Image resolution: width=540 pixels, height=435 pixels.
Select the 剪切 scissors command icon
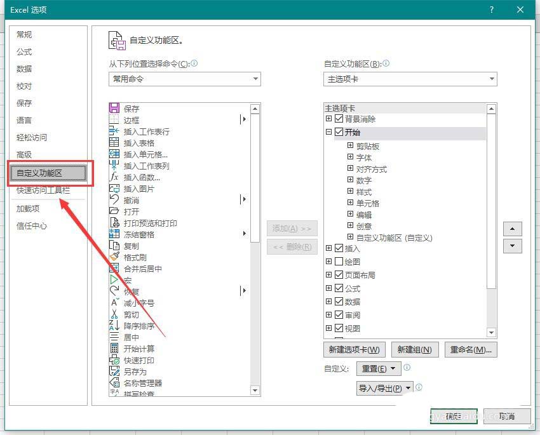tap(114, 314)
